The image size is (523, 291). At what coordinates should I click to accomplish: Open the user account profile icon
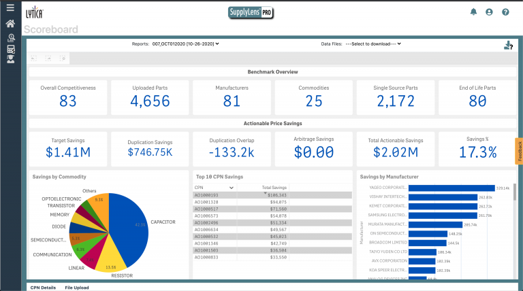[x=489, y=12]
